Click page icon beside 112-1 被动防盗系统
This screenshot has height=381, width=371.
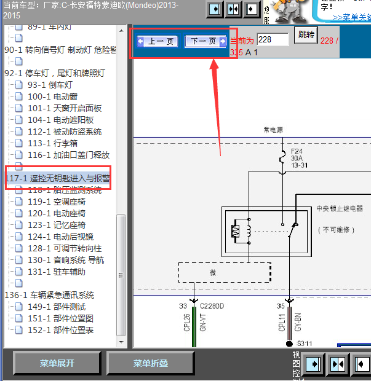(x=19, y=132)
